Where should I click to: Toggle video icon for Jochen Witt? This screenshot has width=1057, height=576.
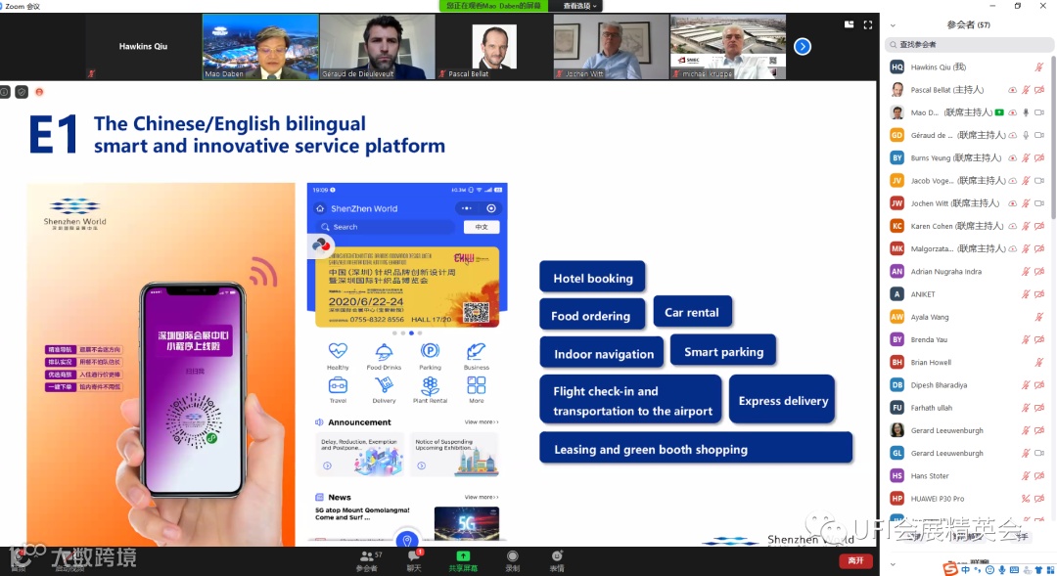(1039, 202)
